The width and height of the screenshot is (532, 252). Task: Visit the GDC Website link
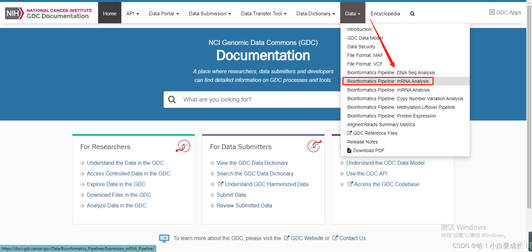pyautogui.click(x=307, y=238)
